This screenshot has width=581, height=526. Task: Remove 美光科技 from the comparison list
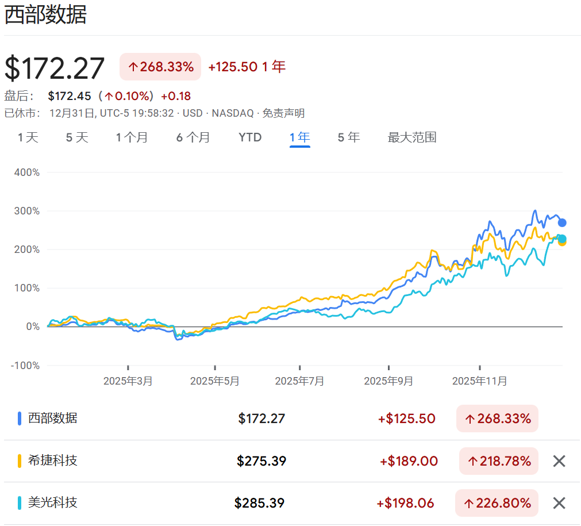558,502
